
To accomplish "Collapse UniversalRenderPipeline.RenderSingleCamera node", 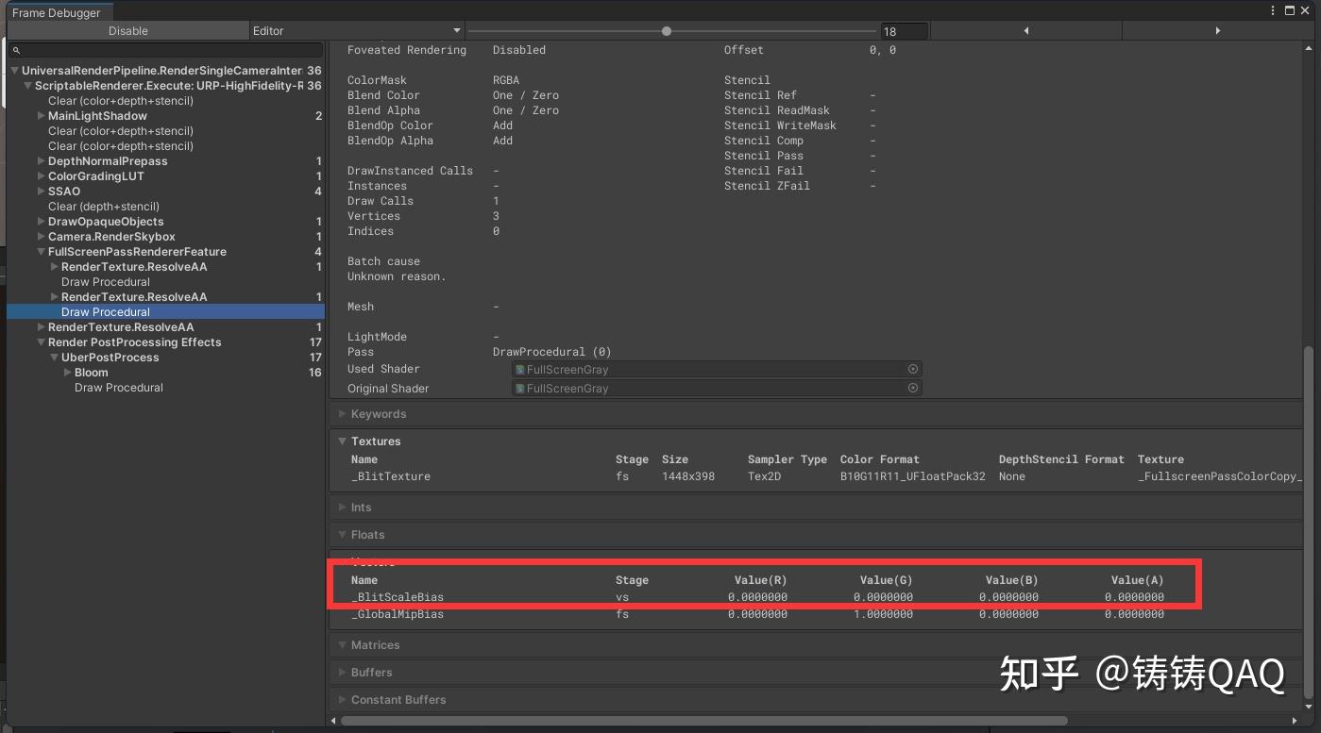I will pos(14,71).
